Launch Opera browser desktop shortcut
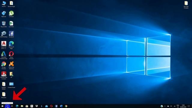192x108 pixels. click(x=11, y=55)
